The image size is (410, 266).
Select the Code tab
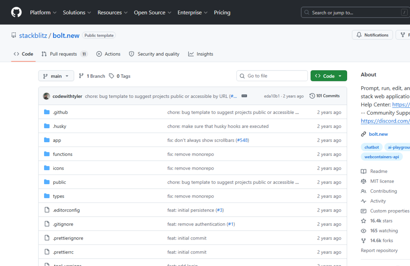point(23,54)
